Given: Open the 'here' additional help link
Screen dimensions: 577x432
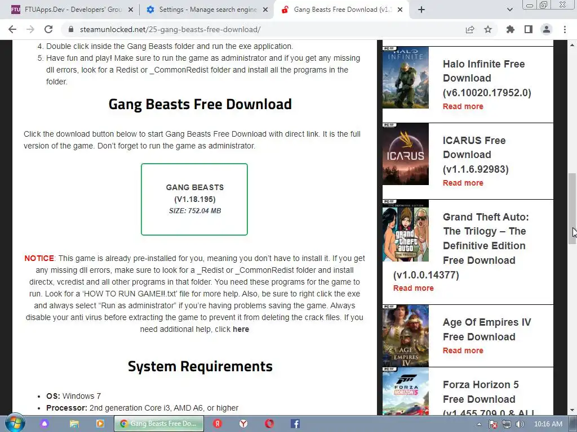Looking at the screenshot, I should 241,329.
